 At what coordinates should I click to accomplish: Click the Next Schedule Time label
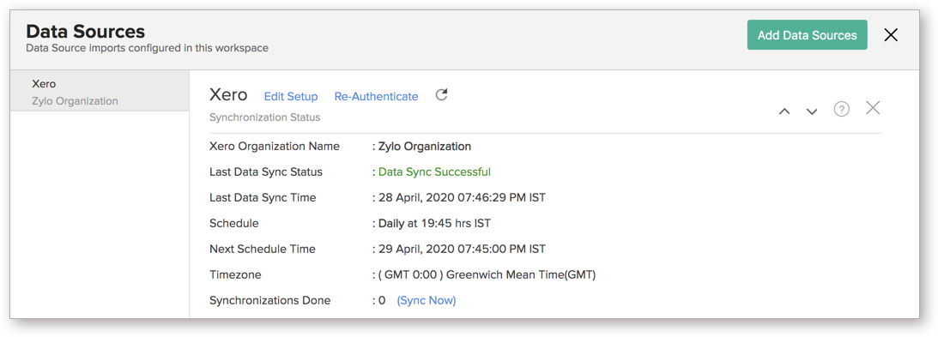(262, 250)
